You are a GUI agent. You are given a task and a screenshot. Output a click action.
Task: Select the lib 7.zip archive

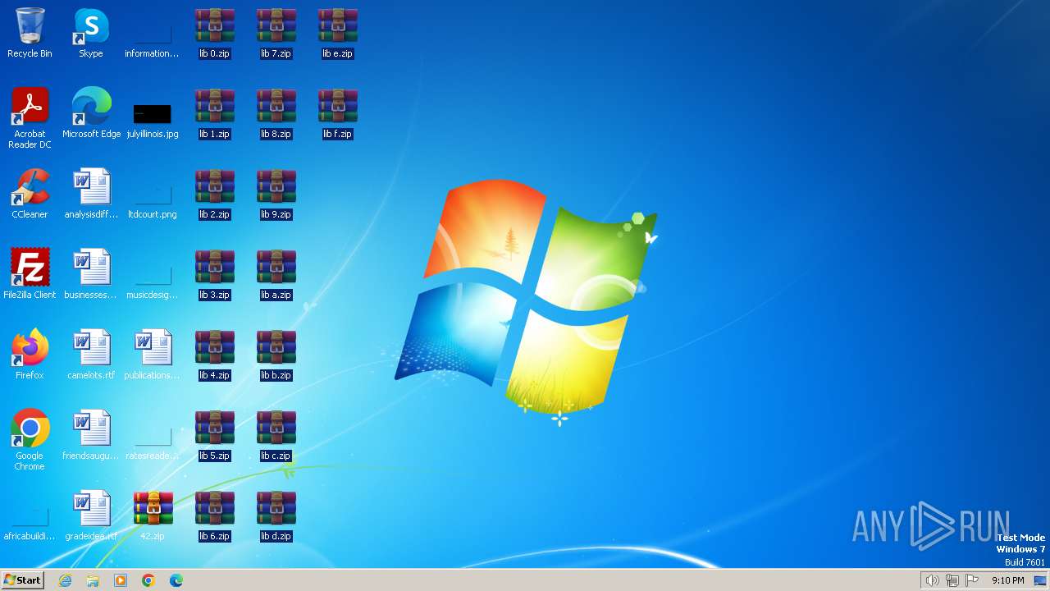tap(276, 33)
